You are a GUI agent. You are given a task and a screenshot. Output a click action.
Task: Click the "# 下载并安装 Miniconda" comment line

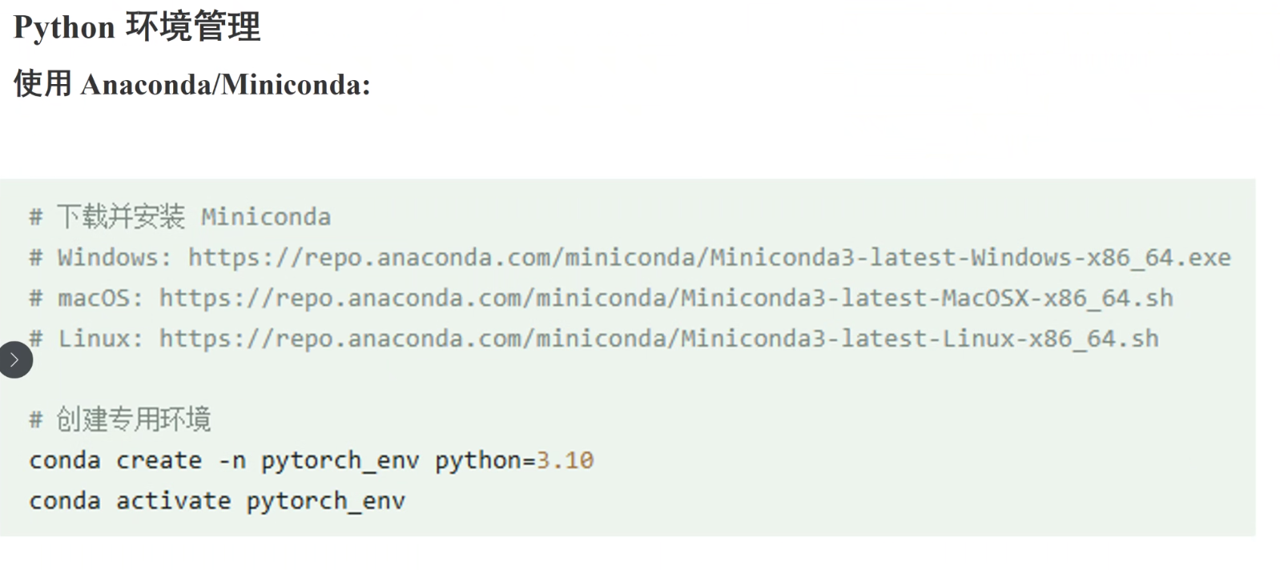tap(180, 217)
